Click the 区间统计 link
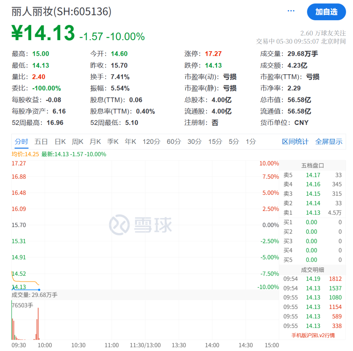 295,141
